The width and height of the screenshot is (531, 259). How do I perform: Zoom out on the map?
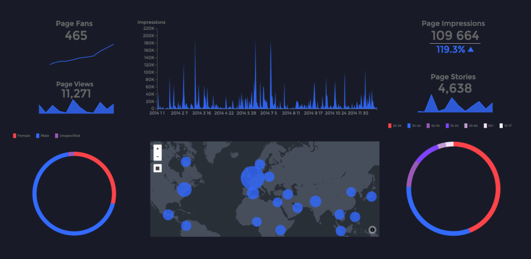[x=158, y=157]
